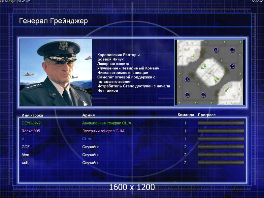Click the 00:00:00 timer at top right
This screenshot has height=198, width=264.
point(257,1)
